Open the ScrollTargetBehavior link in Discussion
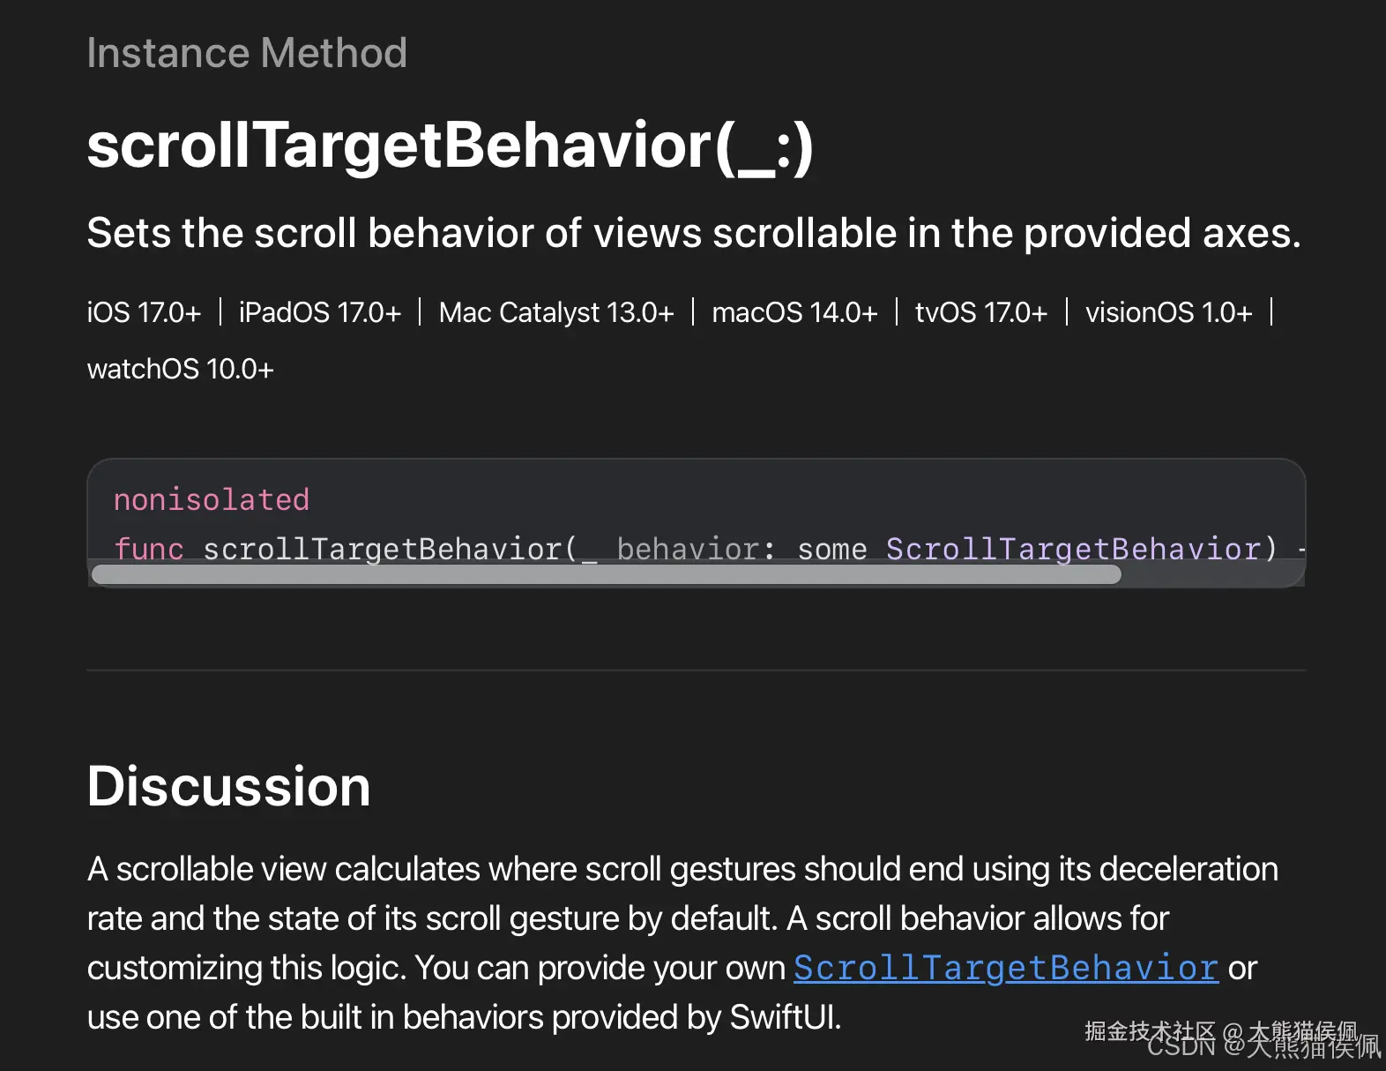The height and width of the screenshot is (1071, 1386). point(1006,968)
